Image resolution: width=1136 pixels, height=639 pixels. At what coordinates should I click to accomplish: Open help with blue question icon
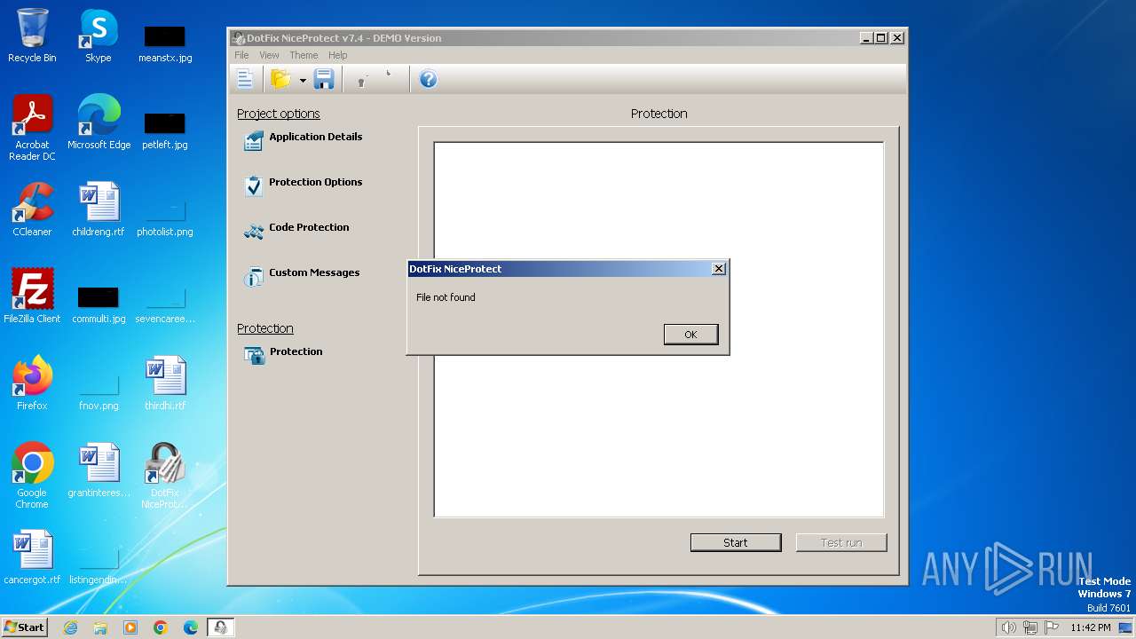pyautogui.click(x=428, y=80)
